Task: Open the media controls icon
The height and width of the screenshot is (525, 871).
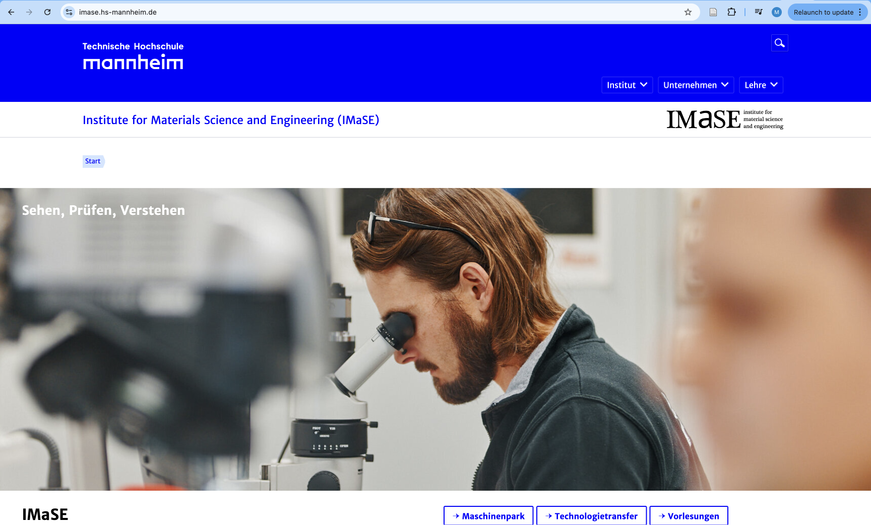Action: pyautogui.click(x=759, y=12)
